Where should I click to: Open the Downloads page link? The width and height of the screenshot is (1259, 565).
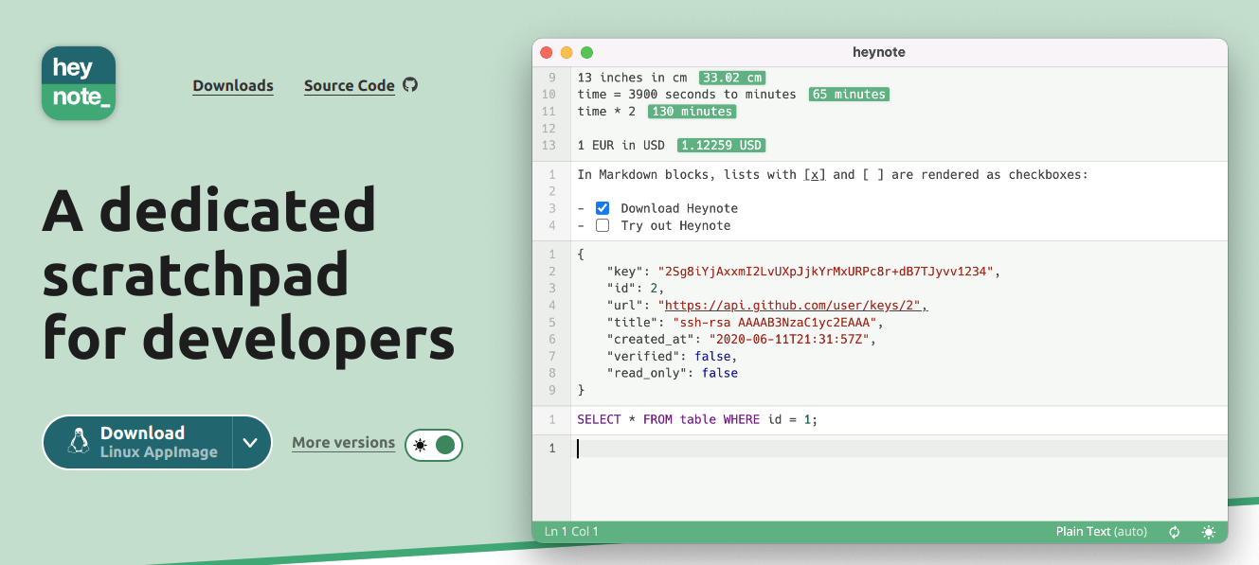(233, 85)
